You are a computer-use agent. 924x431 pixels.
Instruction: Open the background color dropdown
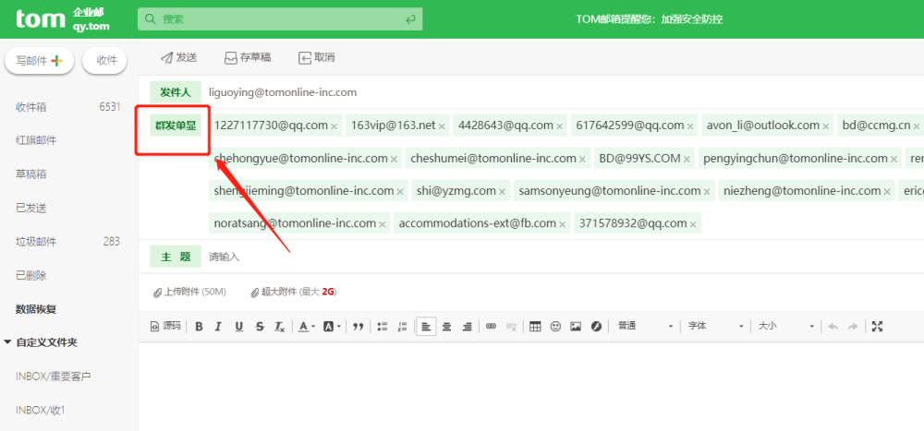332,326
